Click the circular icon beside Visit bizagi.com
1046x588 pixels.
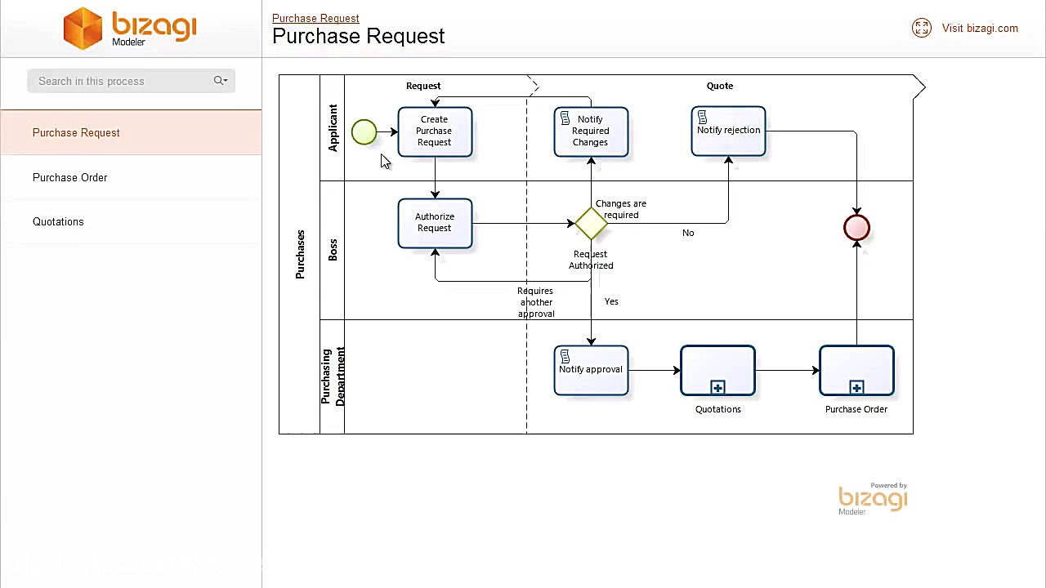[922, 28]
